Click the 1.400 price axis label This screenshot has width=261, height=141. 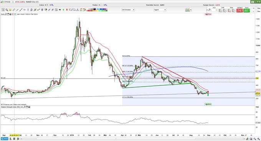(258, 19)
